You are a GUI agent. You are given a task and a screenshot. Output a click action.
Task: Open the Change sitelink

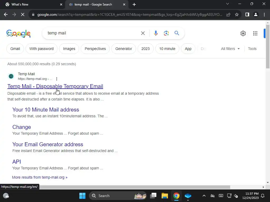22,127
